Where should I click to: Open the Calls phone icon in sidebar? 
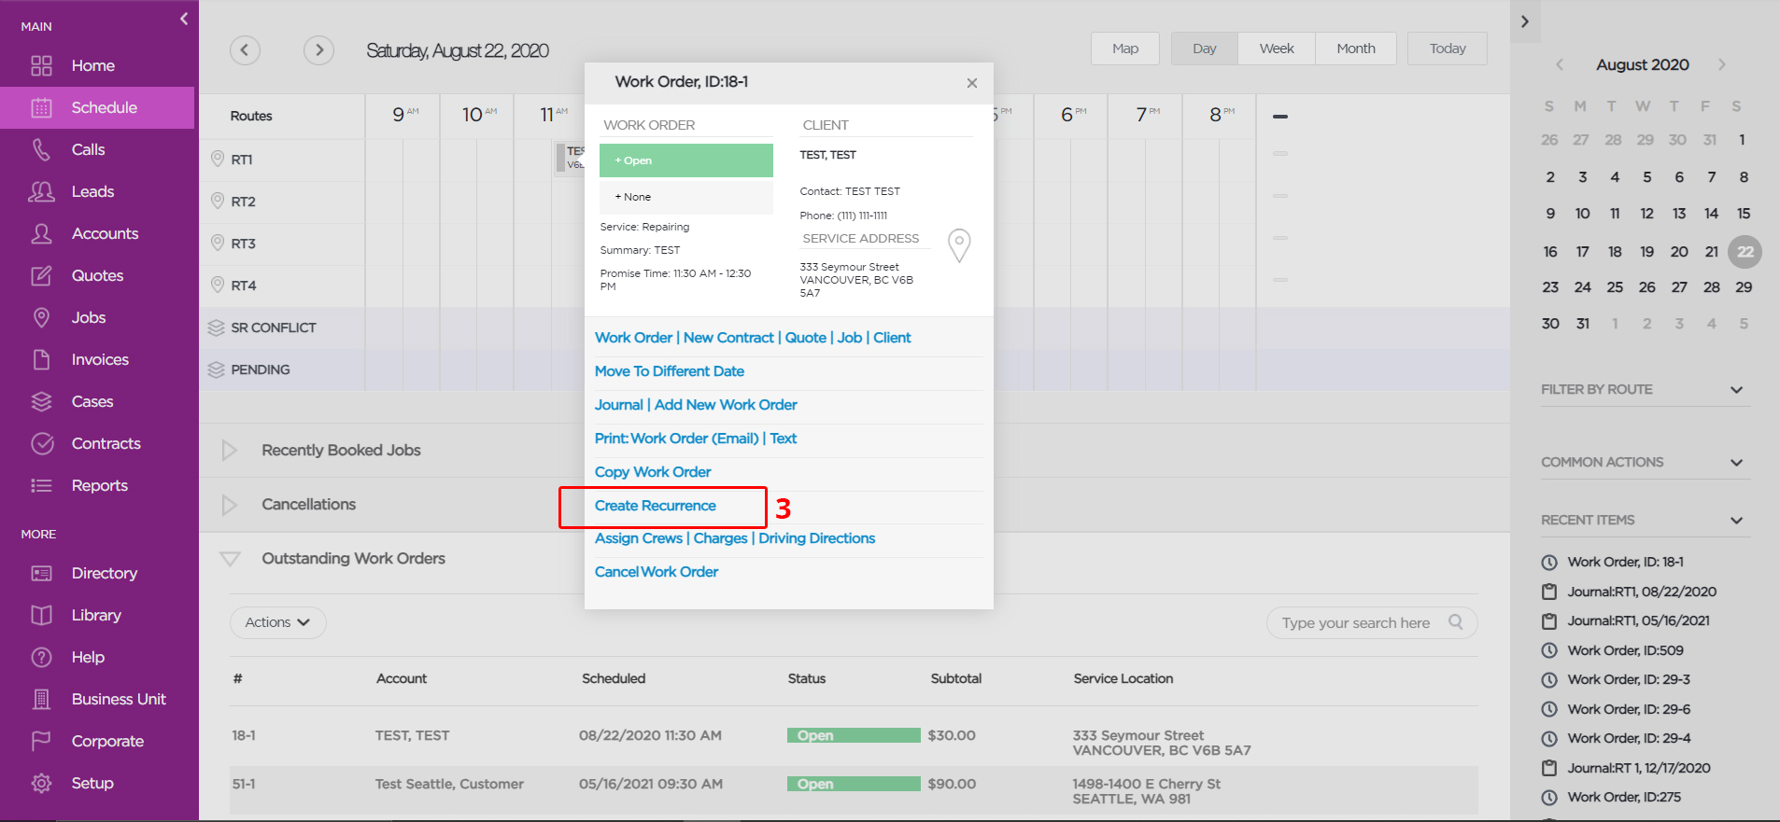(41, 149)
